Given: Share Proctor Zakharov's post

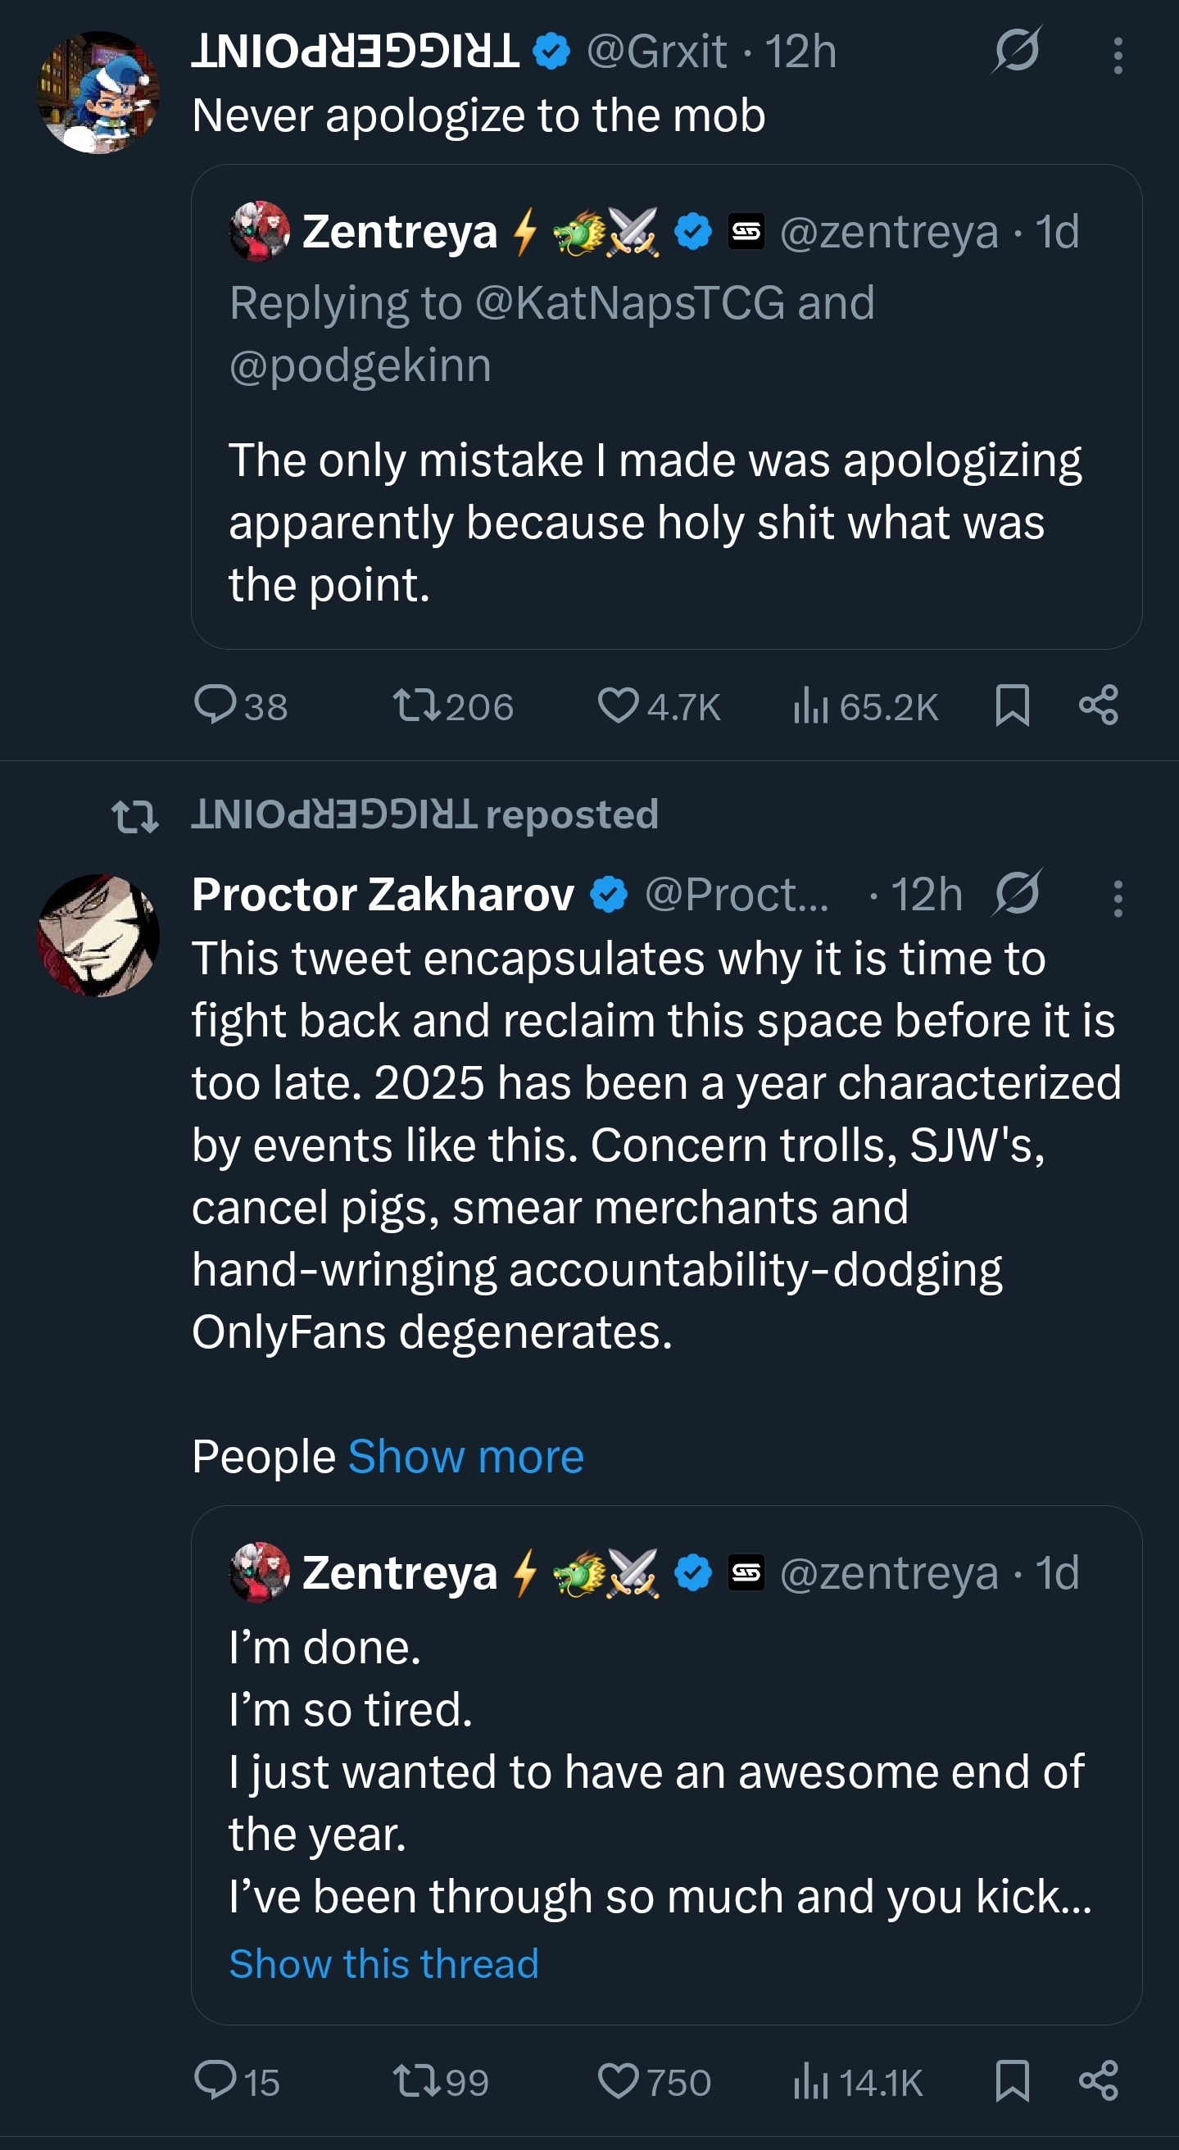Looking at the screenshot, I should tap(1098, 2080).
